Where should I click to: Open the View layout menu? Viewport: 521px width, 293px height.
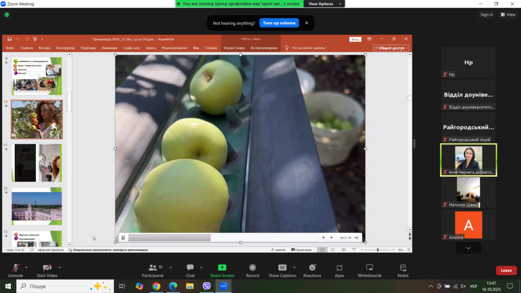click(x=508, y=15)
